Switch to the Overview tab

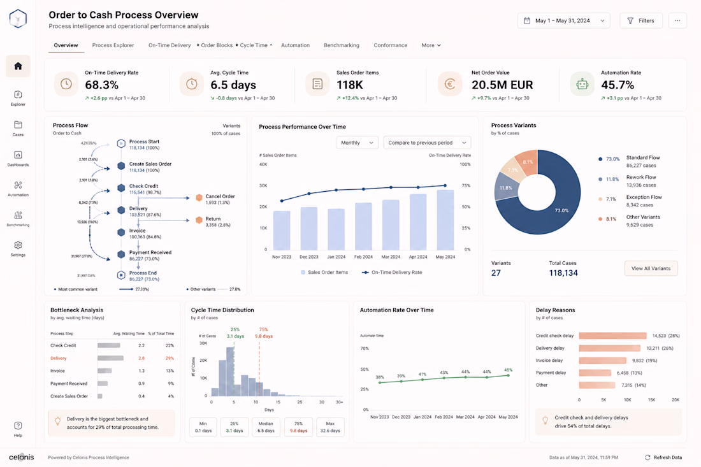(66, 45)
